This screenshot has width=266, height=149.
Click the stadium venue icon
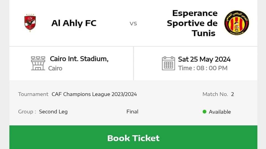click(x=38, y=63)
